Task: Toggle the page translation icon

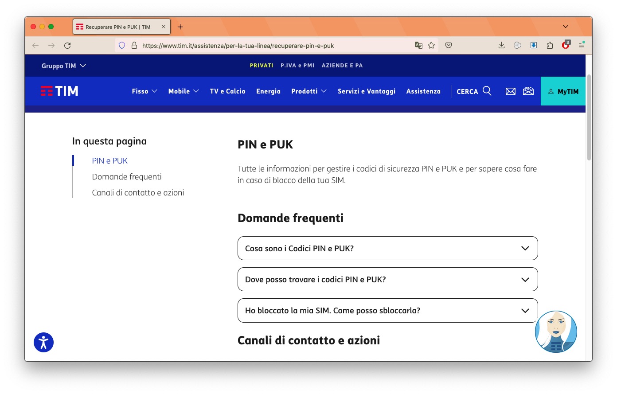Action: pyautogui.click(x=418, y=45)
